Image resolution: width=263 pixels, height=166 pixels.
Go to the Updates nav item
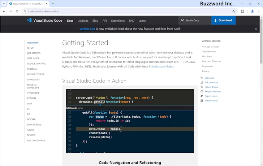click(x=83, y=21)
